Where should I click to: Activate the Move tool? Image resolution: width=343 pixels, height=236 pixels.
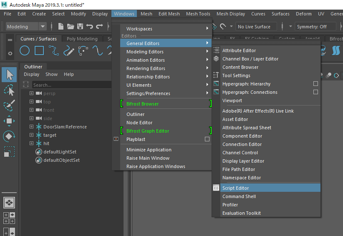[9, 121]
